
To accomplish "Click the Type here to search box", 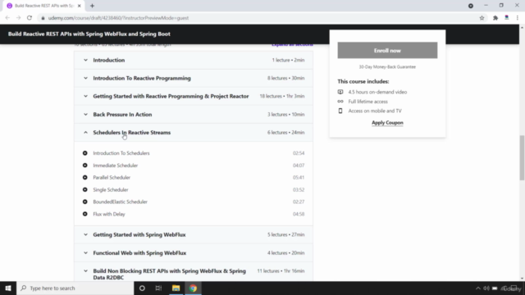I will [75, 288].
